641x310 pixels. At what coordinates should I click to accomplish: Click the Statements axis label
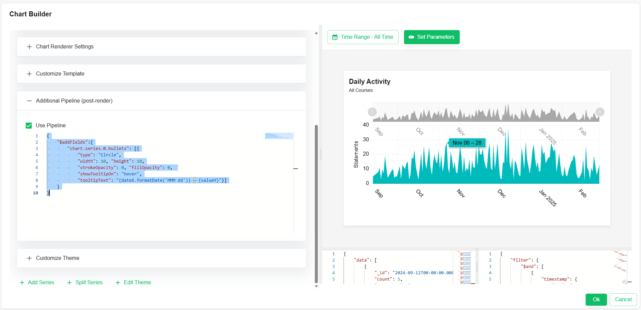(356, 154)
